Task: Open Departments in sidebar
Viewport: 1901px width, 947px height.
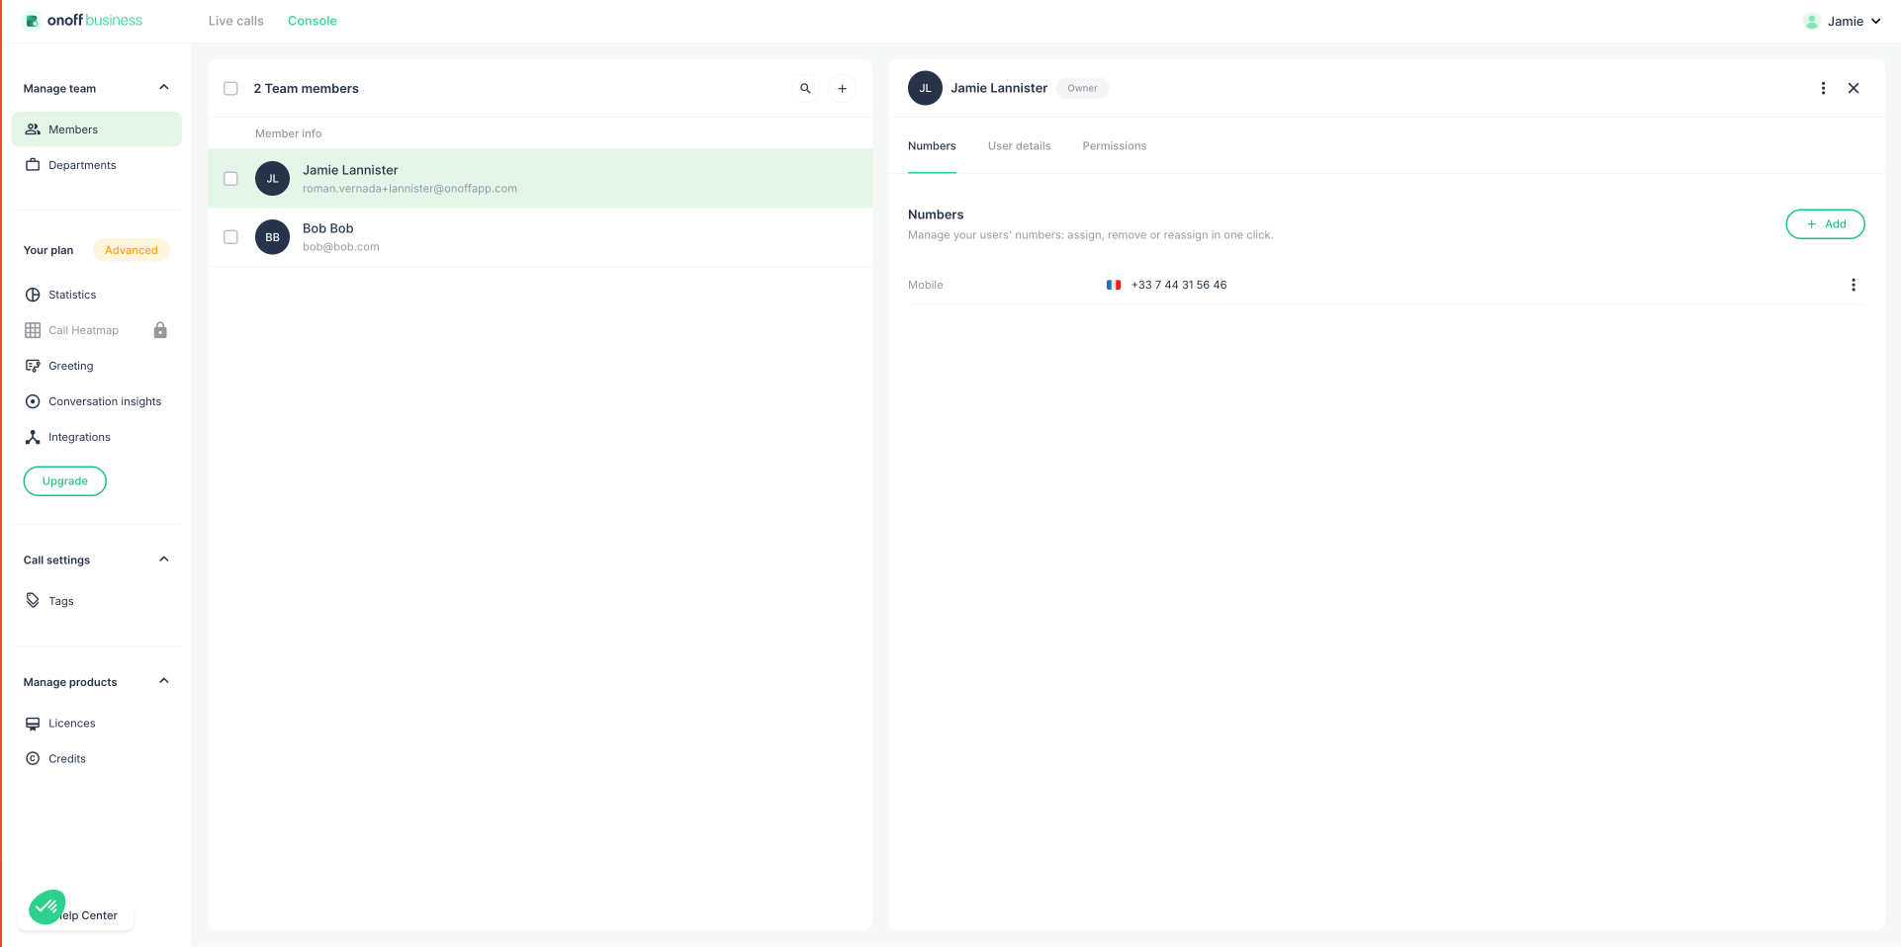Action: (x=97, y=165)
